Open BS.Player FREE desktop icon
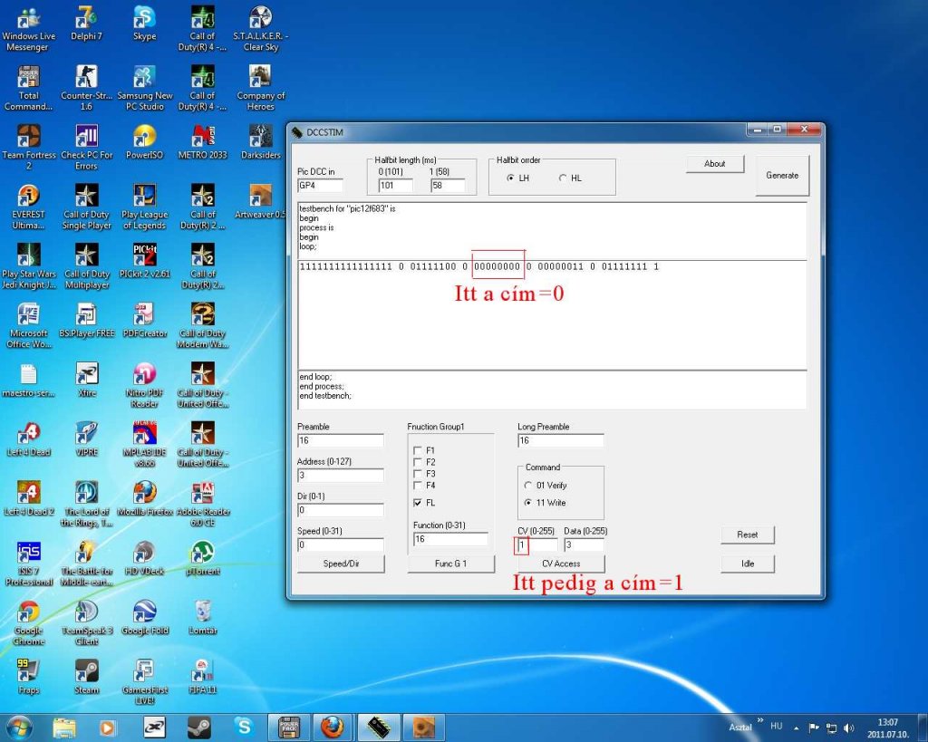This screenshot has height=742, width=928. coord(86,322)
